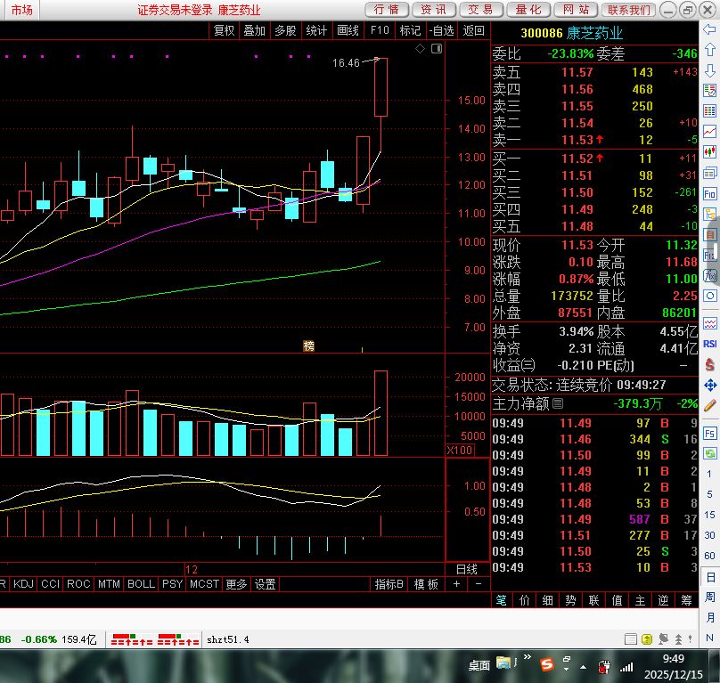
Task: Click the up arrow icon in right sidebar
Action: [709, 50]
